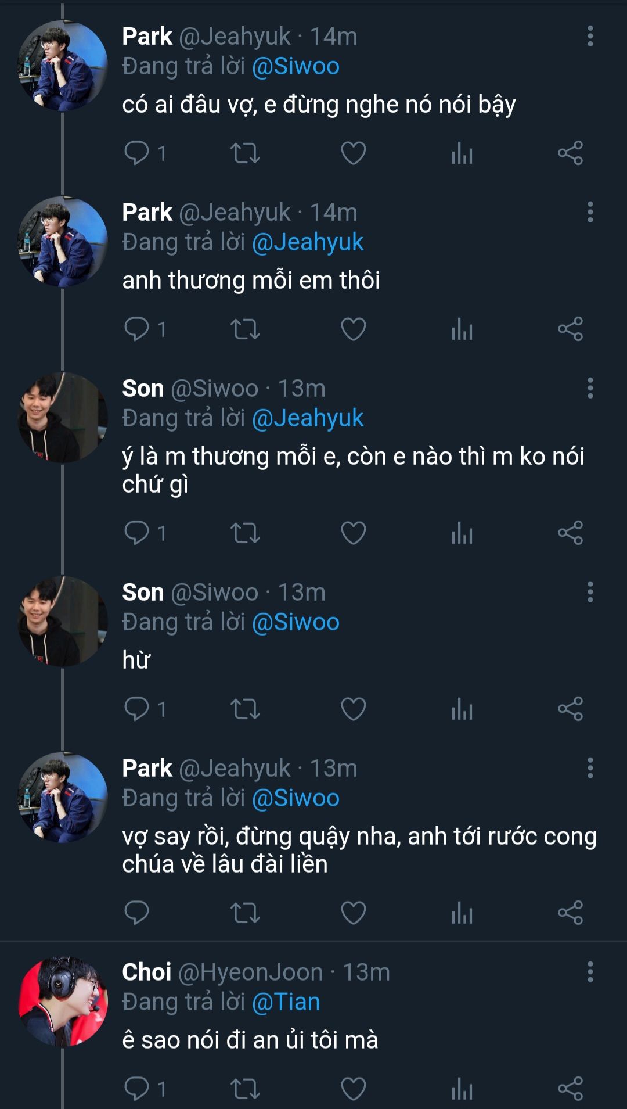Image resolution: width=627 pixels, height=1109 pixels.
Task: Open more options on Choi's tweet
Action: 590,971
